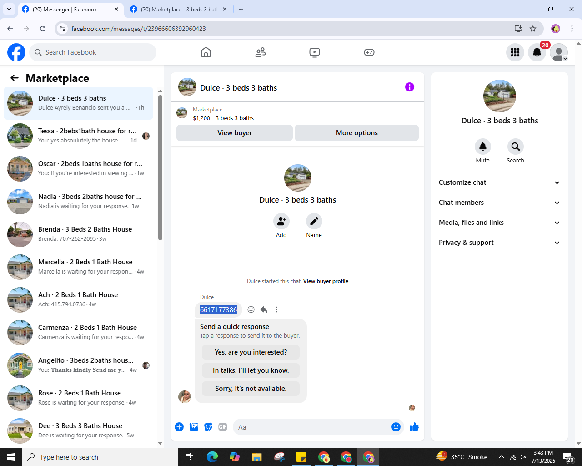Open Brenda 3 Beds 2 Baths conversation
The image size is (582, 466).
click(78, 234)
